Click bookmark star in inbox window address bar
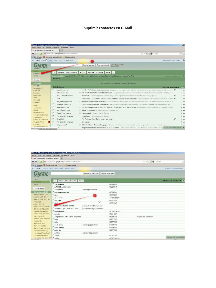Image resolution: width=216 pixels, height=288 pixels. (142, 54)
